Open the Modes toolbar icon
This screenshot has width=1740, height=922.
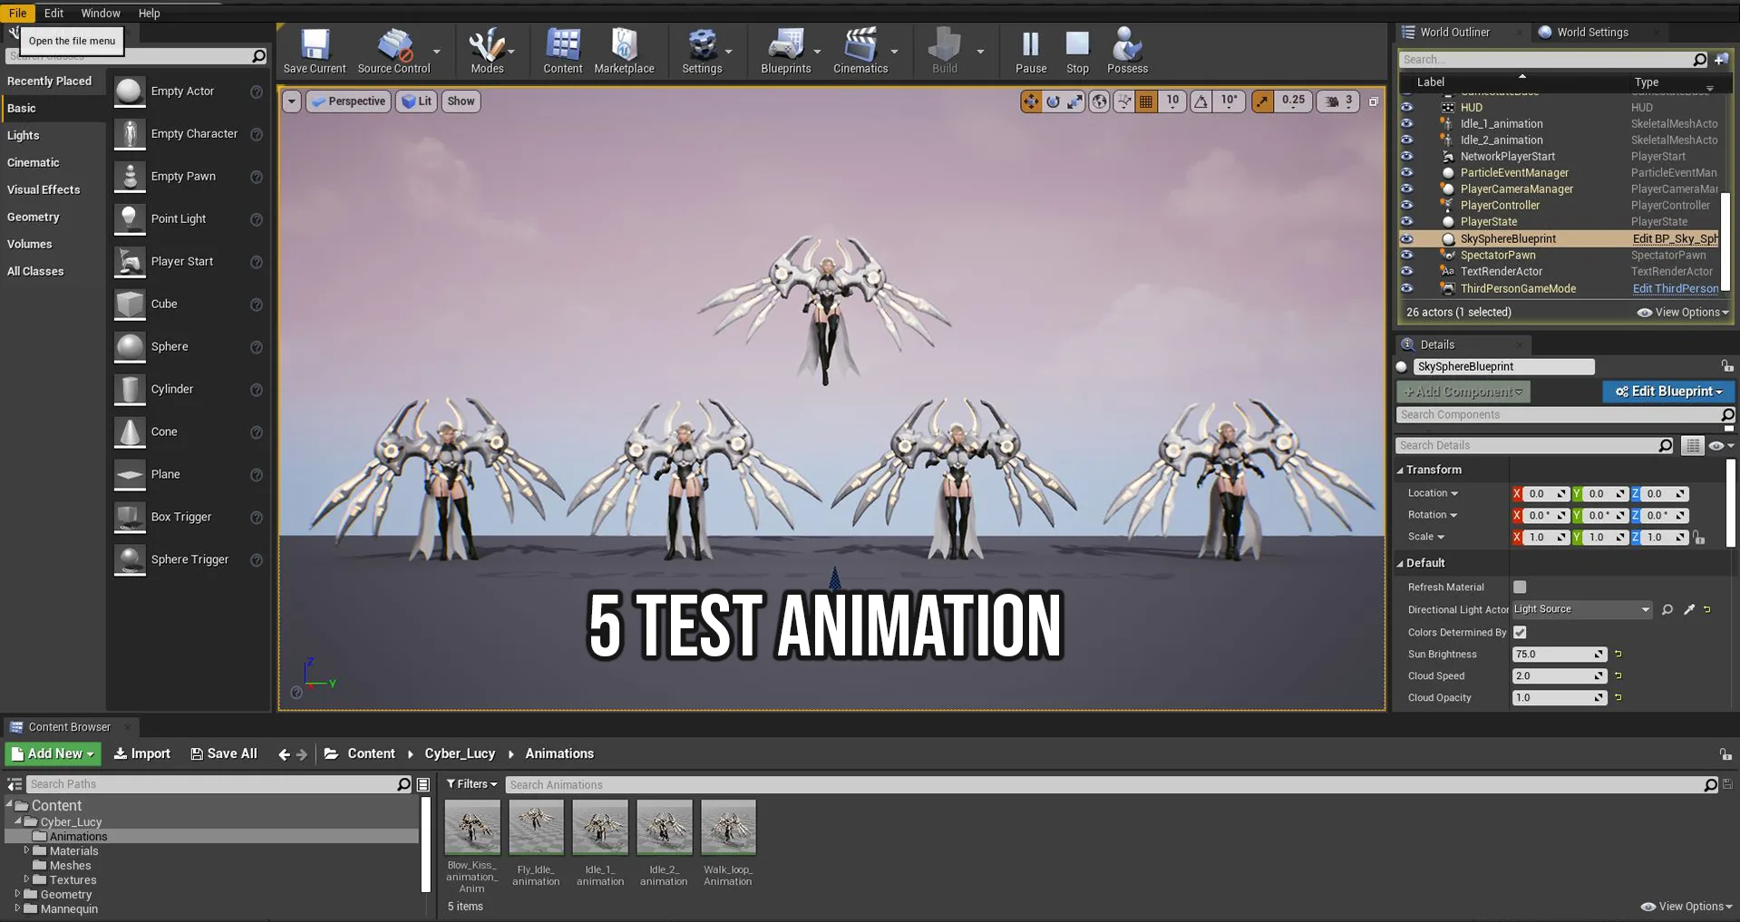coord(487,51)
